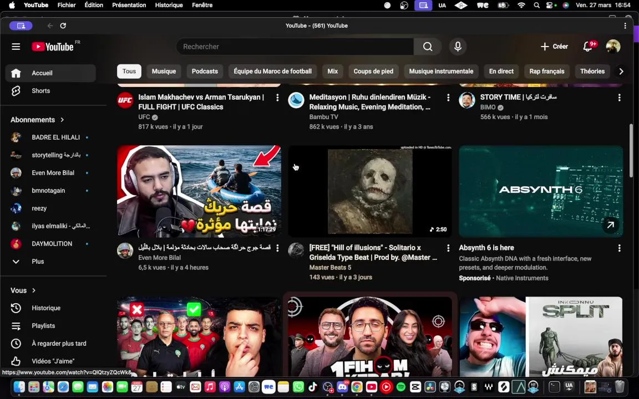Open BADRE EL HILALI subscription
Viewport: 639px width, 399px height.
click(x=50, y=137)
